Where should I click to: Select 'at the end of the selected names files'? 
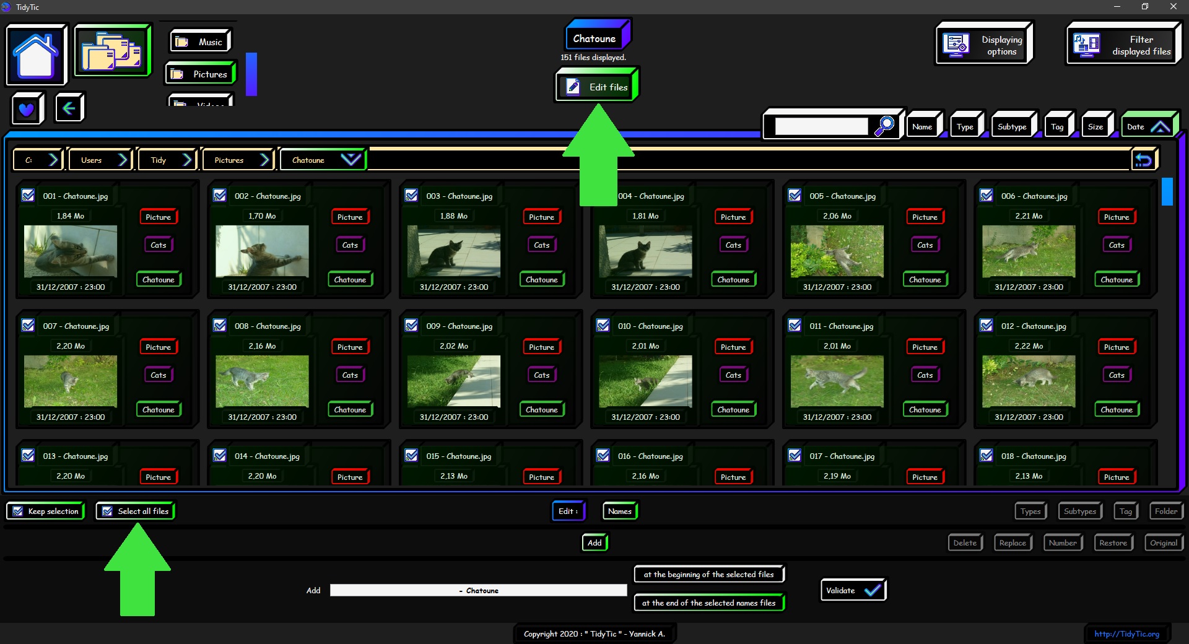pos(709,603)
